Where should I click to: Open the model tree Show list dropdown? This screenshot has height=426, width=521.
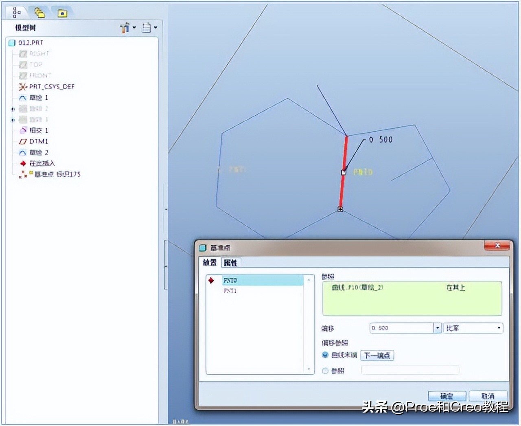(x=149, y=28)
